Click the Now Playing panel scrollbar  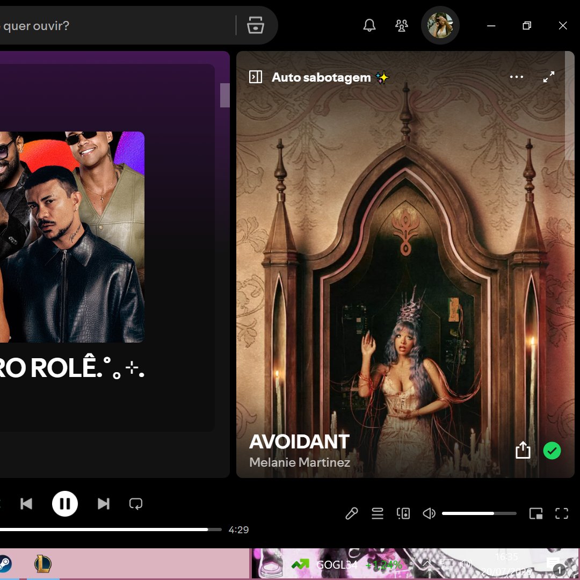tap(570, 105)
